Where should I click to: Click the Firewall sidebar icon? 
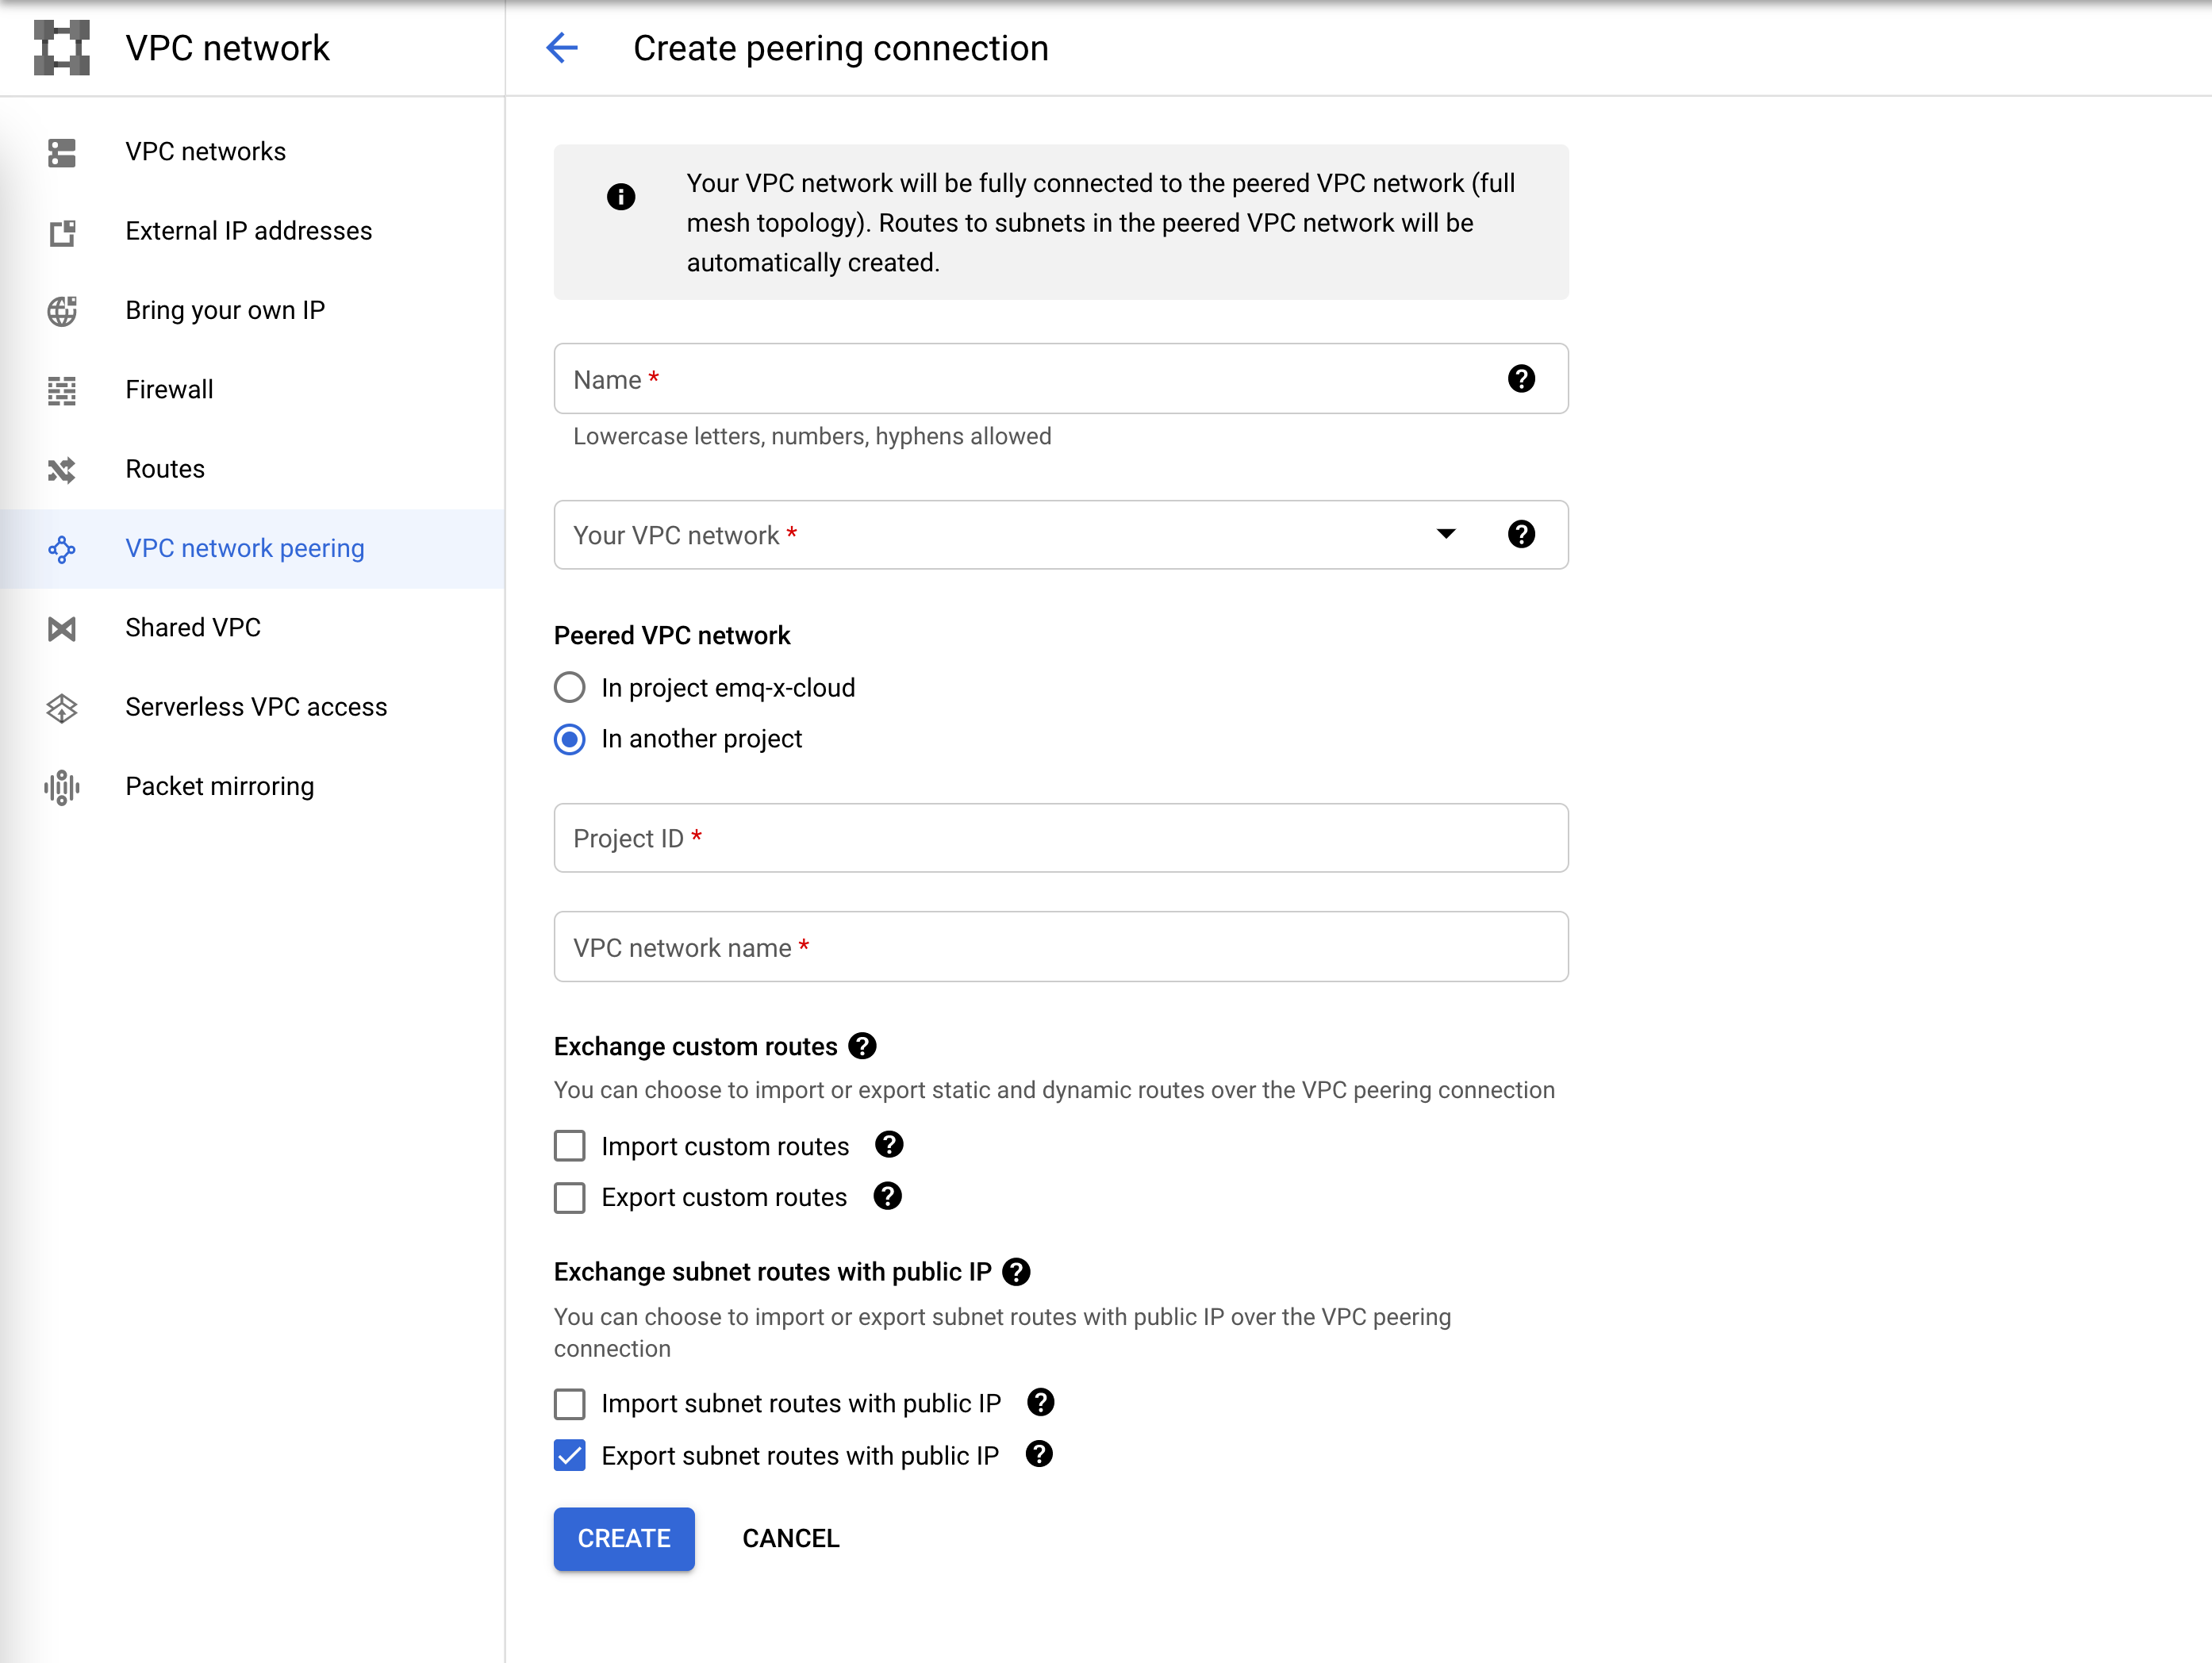61,390
